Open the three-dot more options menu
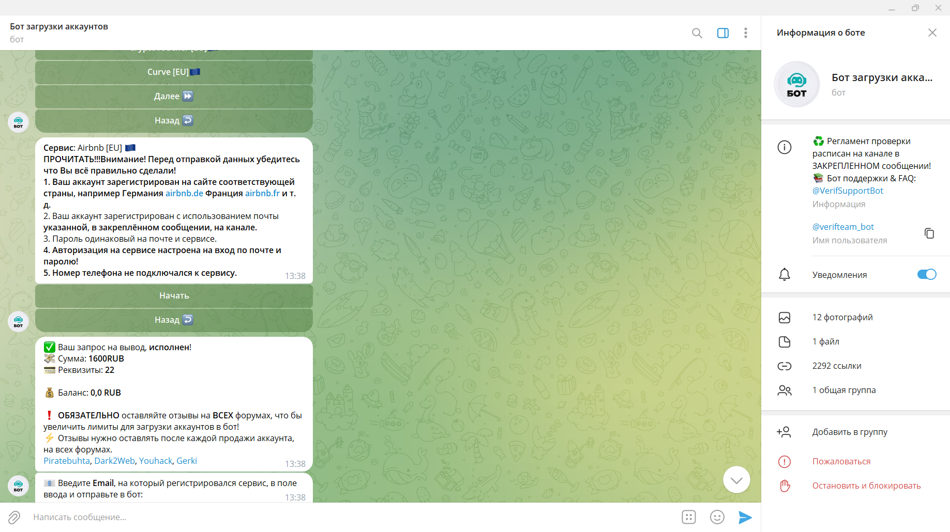Screen dimensions: 950x532 pyautogui.click(x=745, y=33)
